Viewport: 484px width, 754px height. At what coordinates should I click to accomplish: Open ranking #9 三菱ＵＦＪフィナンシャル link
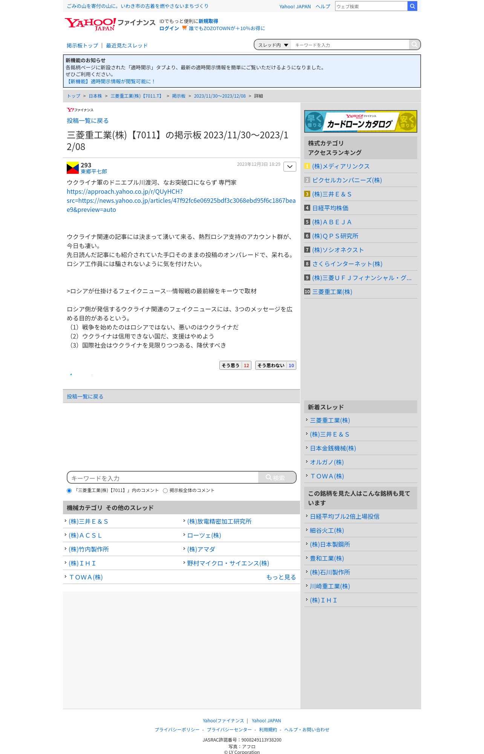click(362, 278)
